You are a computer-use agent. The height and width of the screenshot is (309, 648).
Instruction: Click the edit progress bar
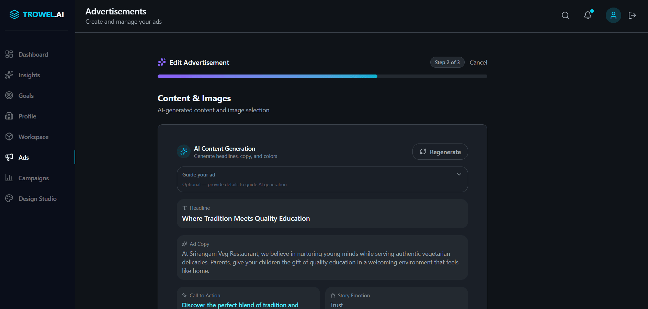click(322, 76)
